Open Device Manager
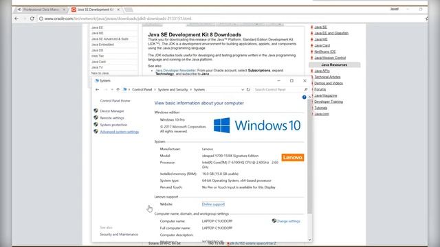Image resolution: width=440 pixels, height=247 pixels. [x=112, y=111]
